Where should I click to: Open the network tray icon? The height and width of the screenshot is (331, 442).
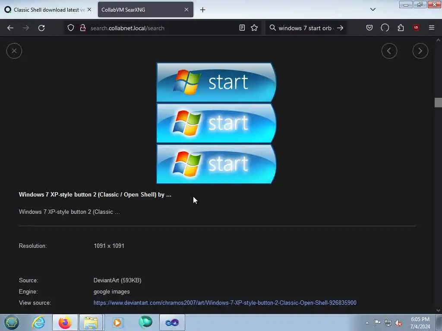[388, 323]
